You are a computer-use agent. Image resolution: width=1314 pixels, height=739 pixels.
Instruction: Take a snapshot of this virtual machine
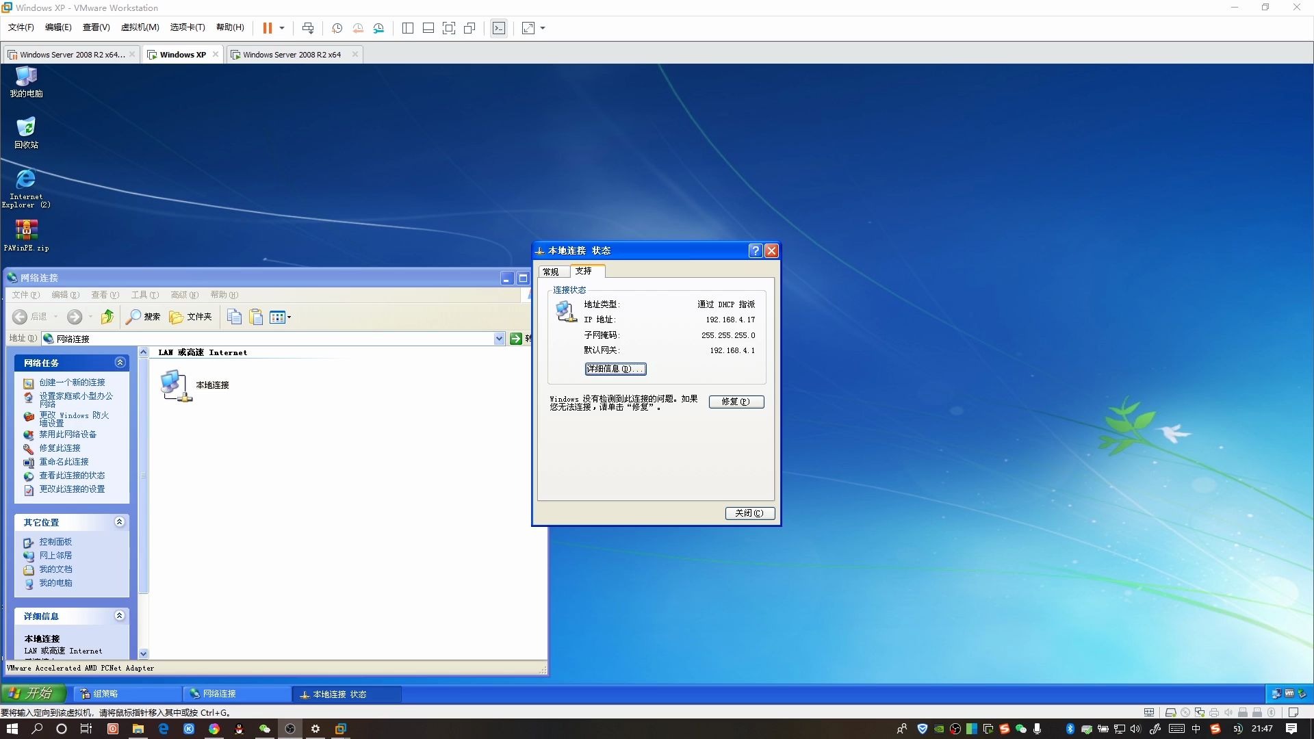click(336, 28)
